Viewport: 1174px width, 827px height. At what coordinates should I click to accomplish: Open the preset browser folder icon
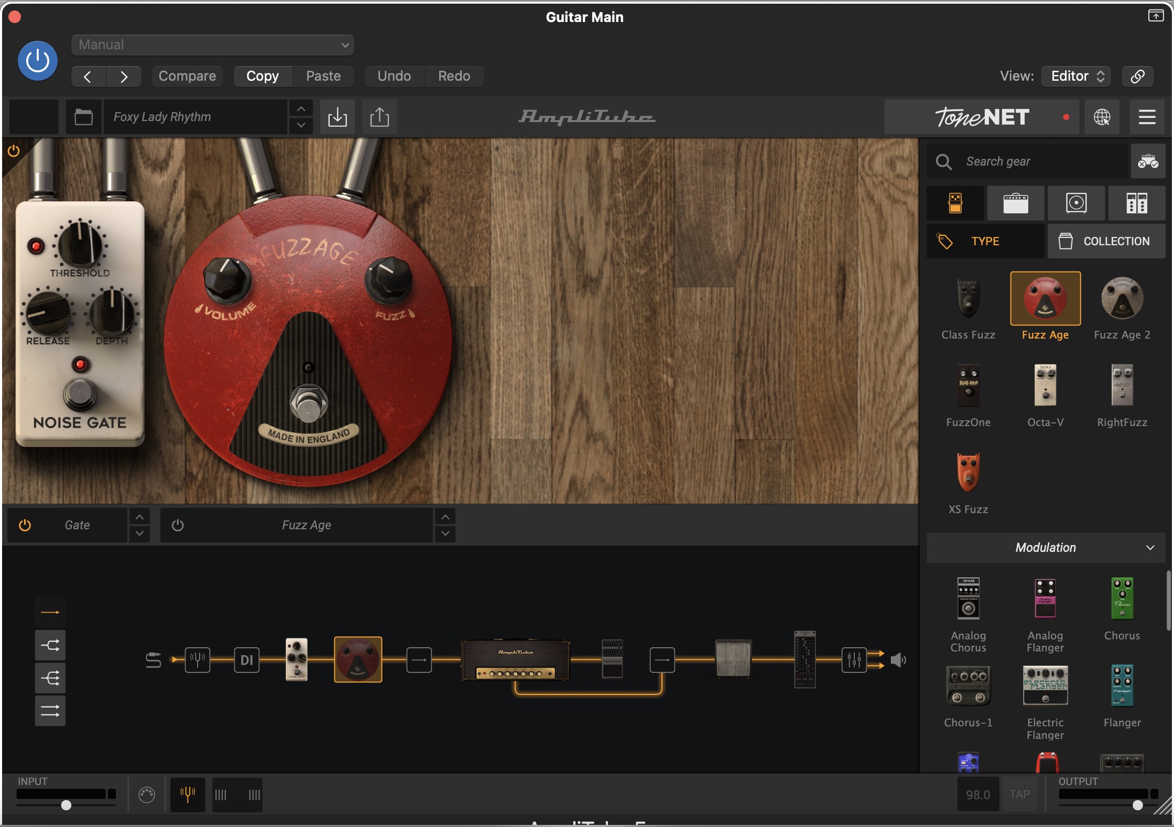coord(83,117)
